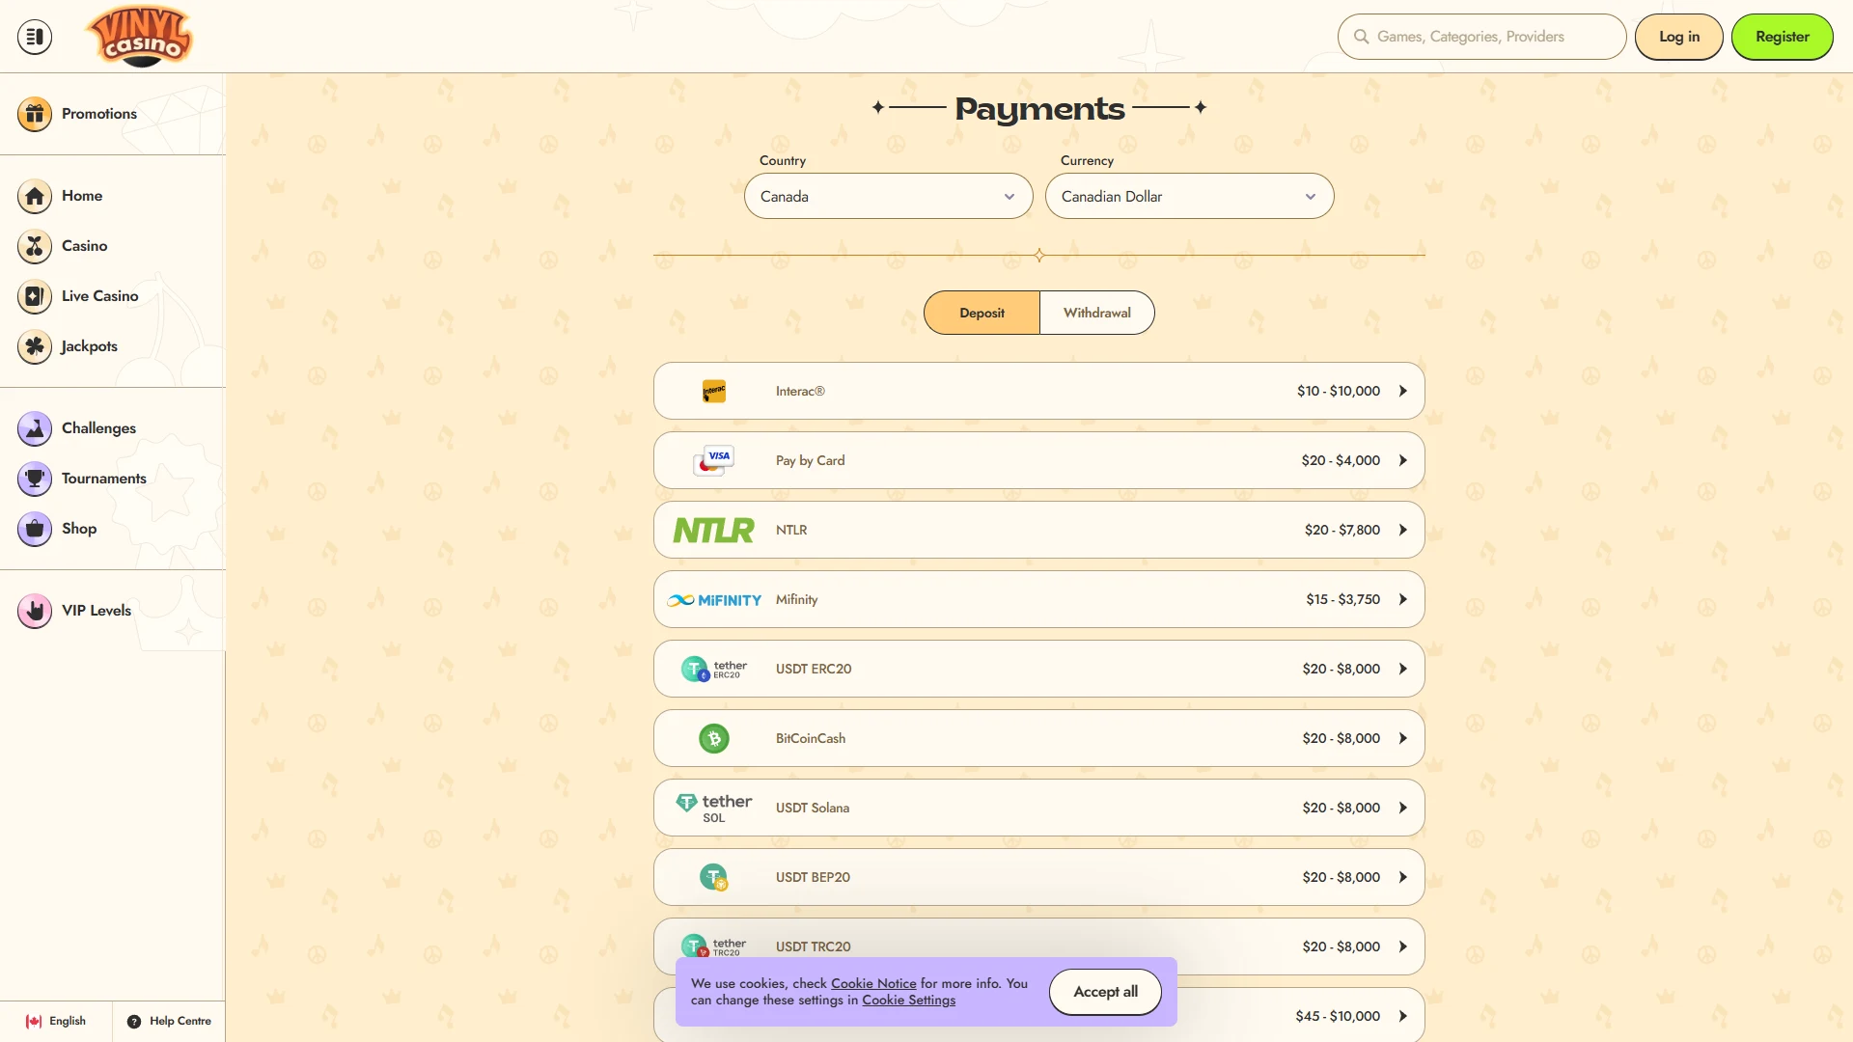Open the Currency dropdown
1853x1042 pixels.
coord(1189,196)
